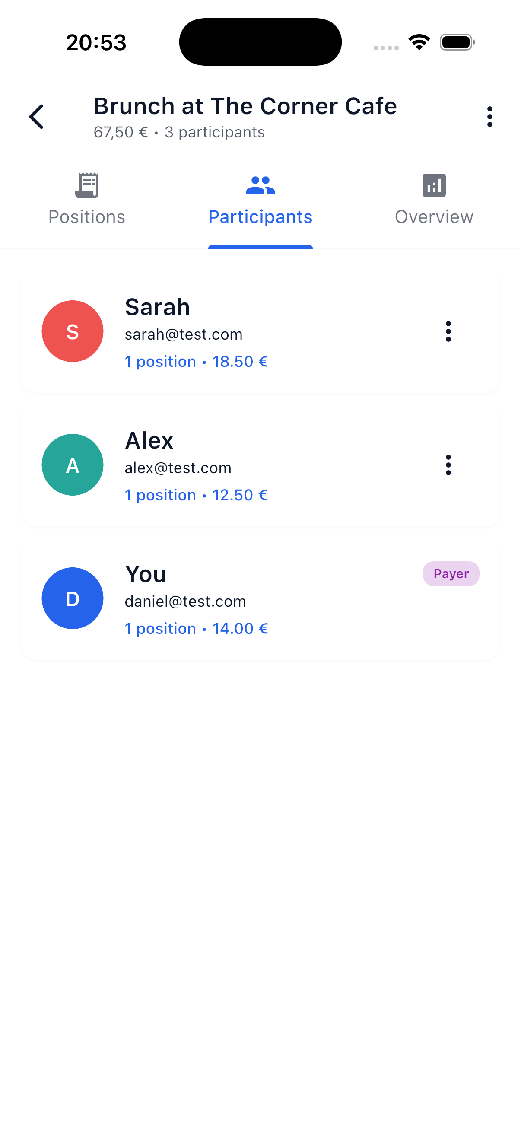
Task: Select Sarah's participant card
Action: tap(260, 332)
